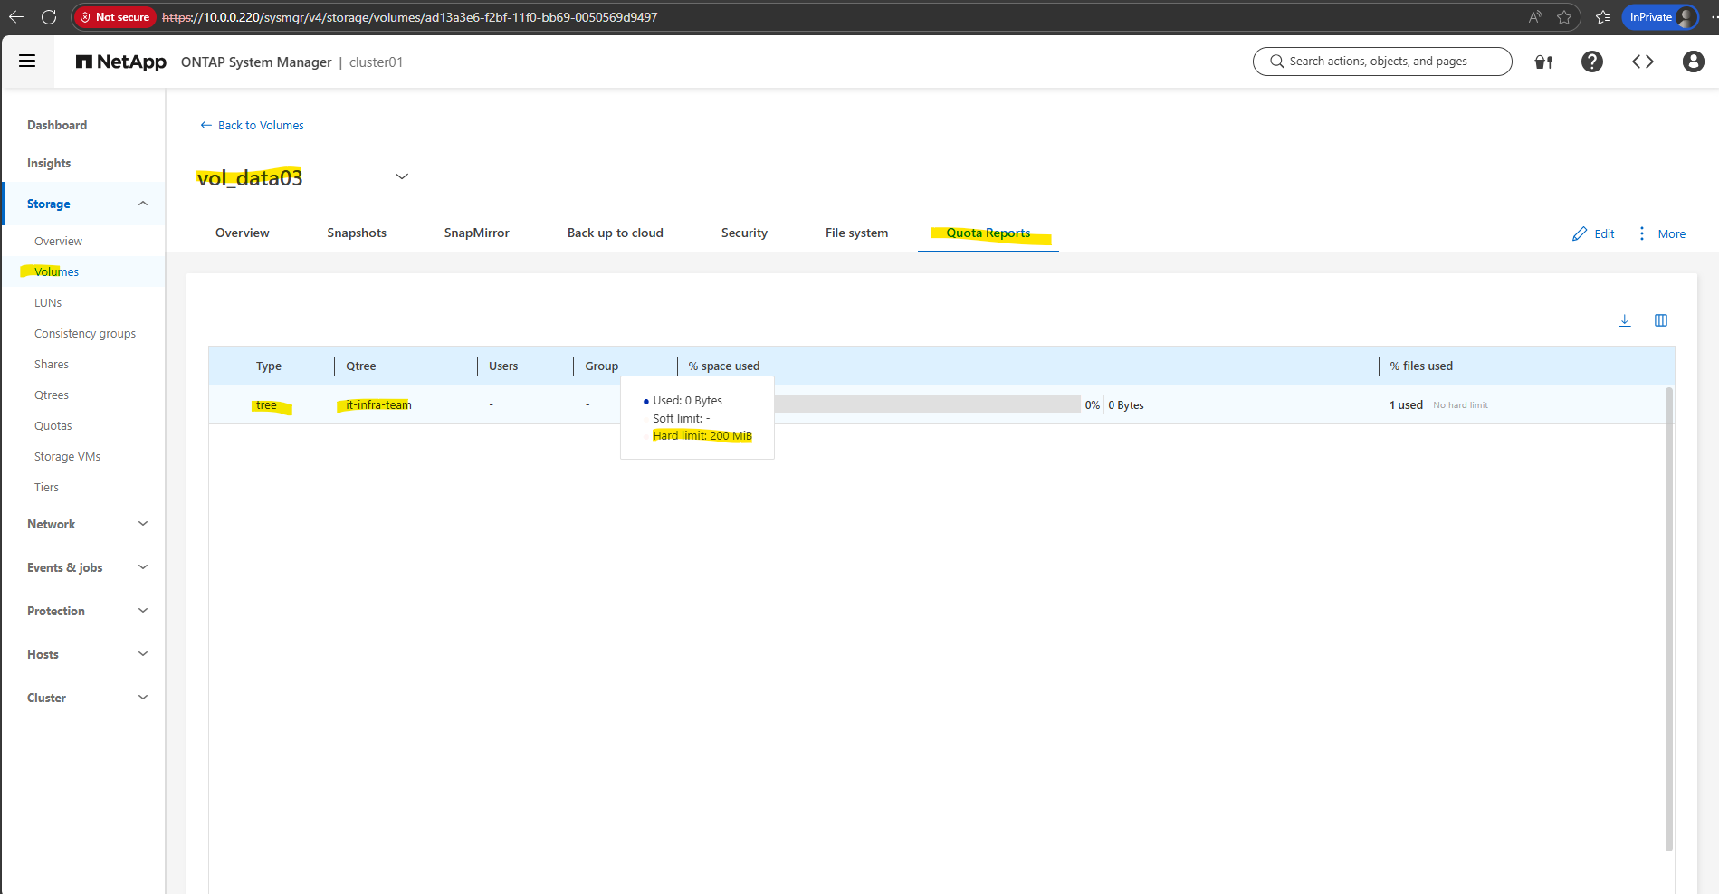Collapse the Storage sidebar section
This screenshot has width=1719, height=894.
pos(142,204)
